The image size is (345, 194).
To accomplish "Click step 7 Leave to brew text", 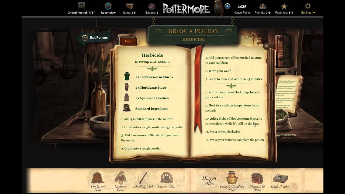I will click(234, 79).
